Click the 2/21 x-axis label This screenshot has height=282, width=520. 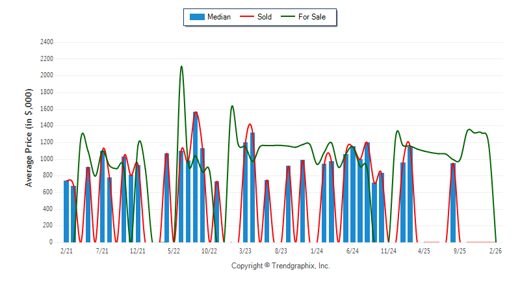(66, 250)
